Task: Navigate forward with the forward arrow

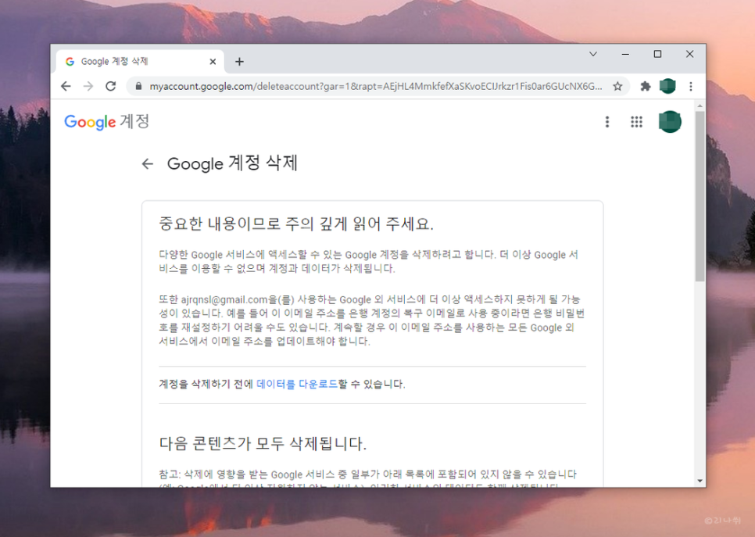Action: click(x=88, y=87)
